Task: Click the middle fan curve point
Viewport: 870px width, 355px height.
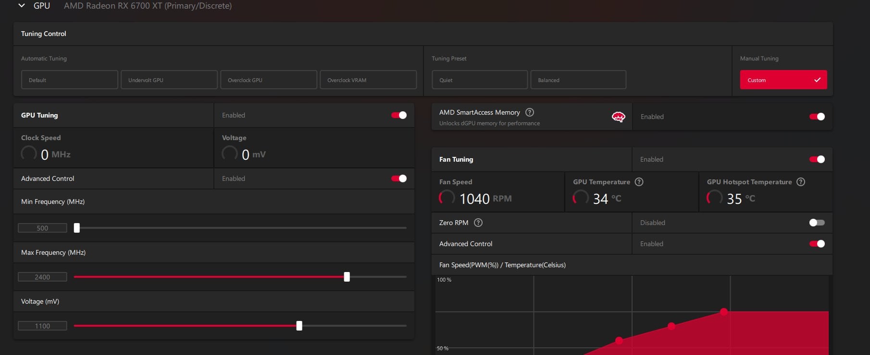Action: pos(671,326)
